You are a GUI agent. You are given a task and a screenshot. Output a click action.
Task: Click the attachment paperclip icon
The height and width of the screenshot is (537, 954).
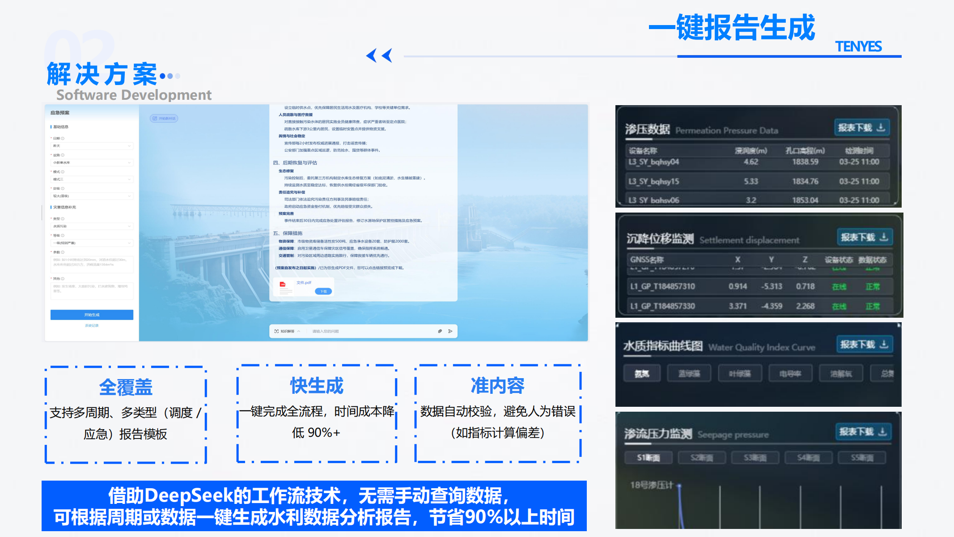440,331
